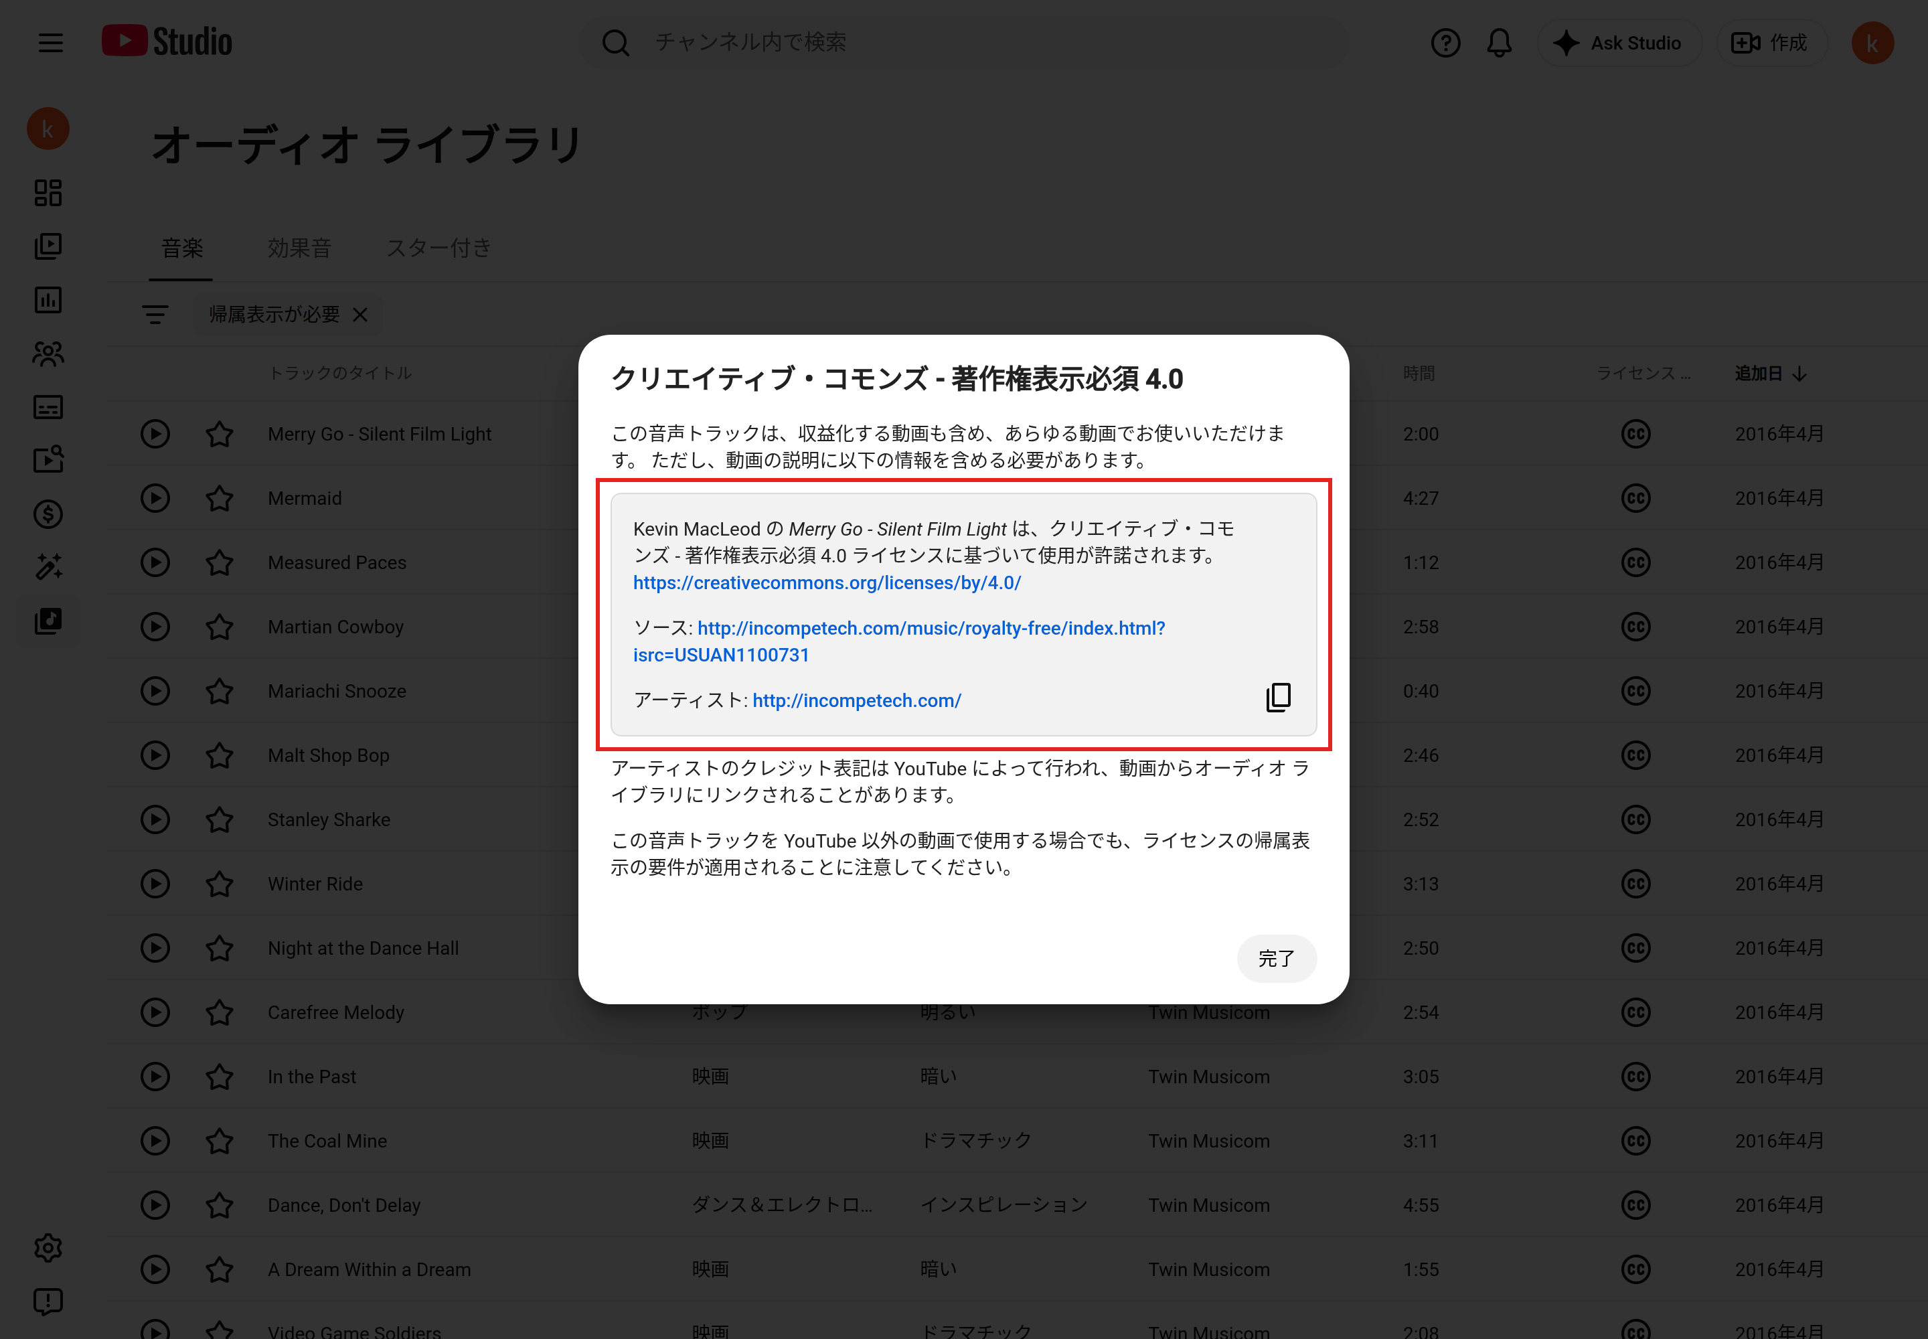Open Analytics in the sidebar
The width and height of the screenshot is (1928, 1339).
[48, 299]
